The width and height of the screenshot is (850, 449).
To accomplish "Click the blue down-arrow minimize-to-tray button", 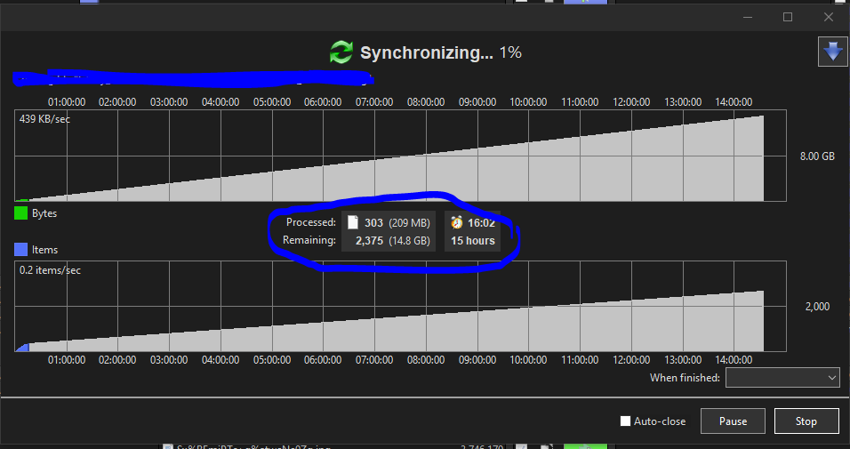I will pyautogui.click(x=832, y=52).
